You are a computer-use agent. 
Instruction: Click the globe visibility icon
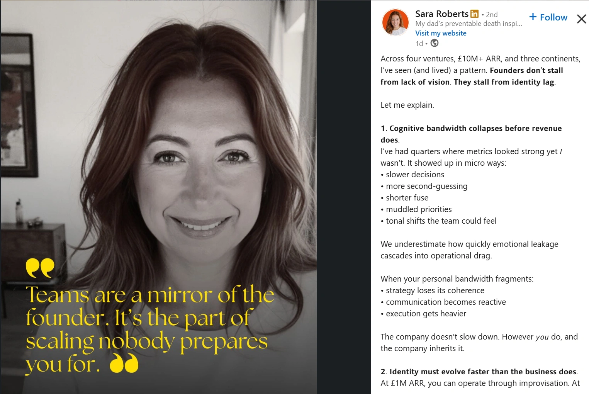coord(435,43)
